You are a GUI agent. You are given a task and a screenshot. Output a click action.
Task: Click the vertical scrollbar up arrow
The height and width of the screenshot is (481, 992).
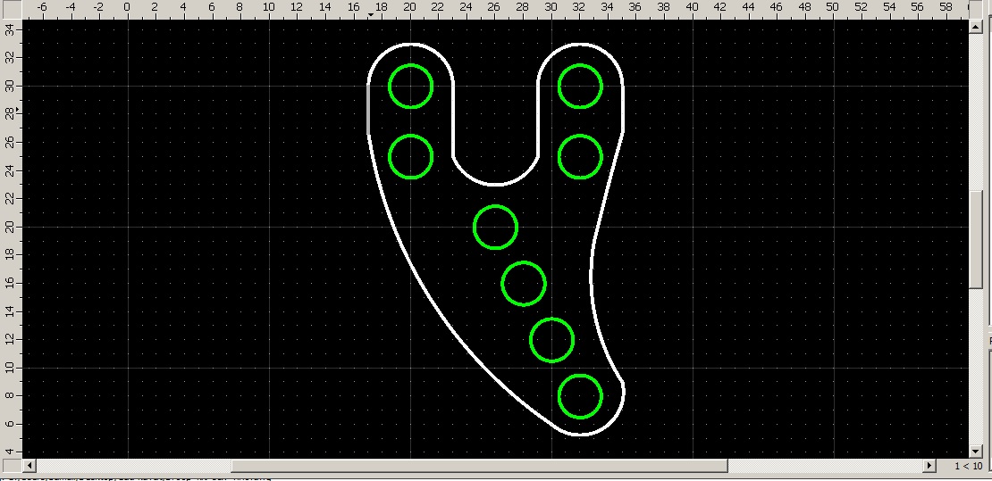coord(975,27)
